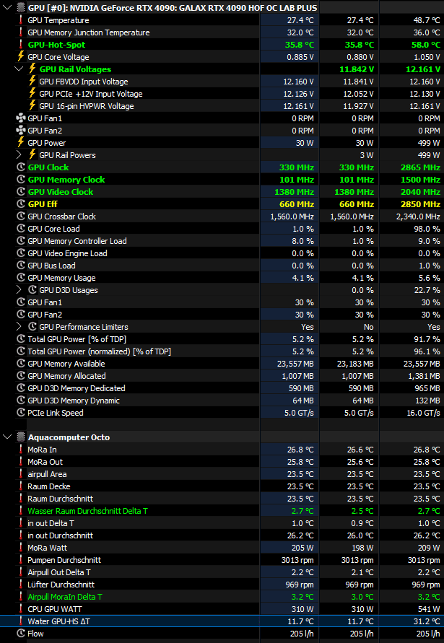Click the icon beside PCIe Link Speed
Viewport: 444px width, 643px height.
coord(20,413)
